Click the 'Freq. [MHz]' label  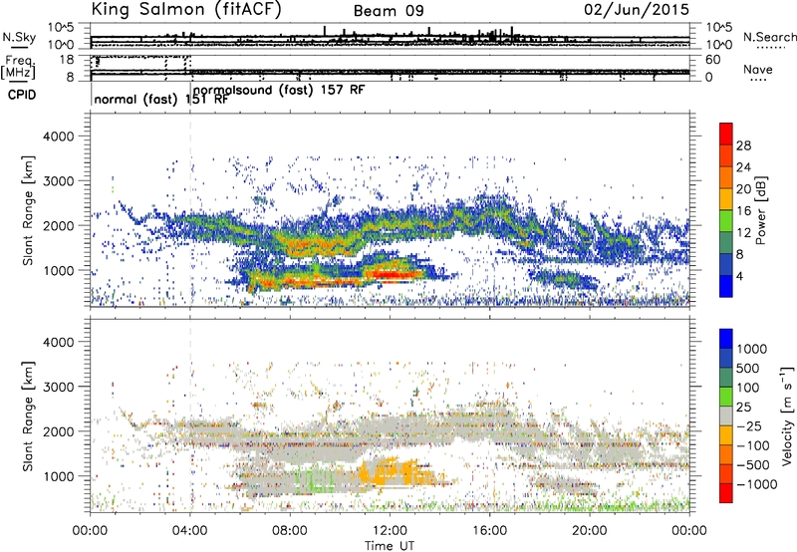(18, 68)
